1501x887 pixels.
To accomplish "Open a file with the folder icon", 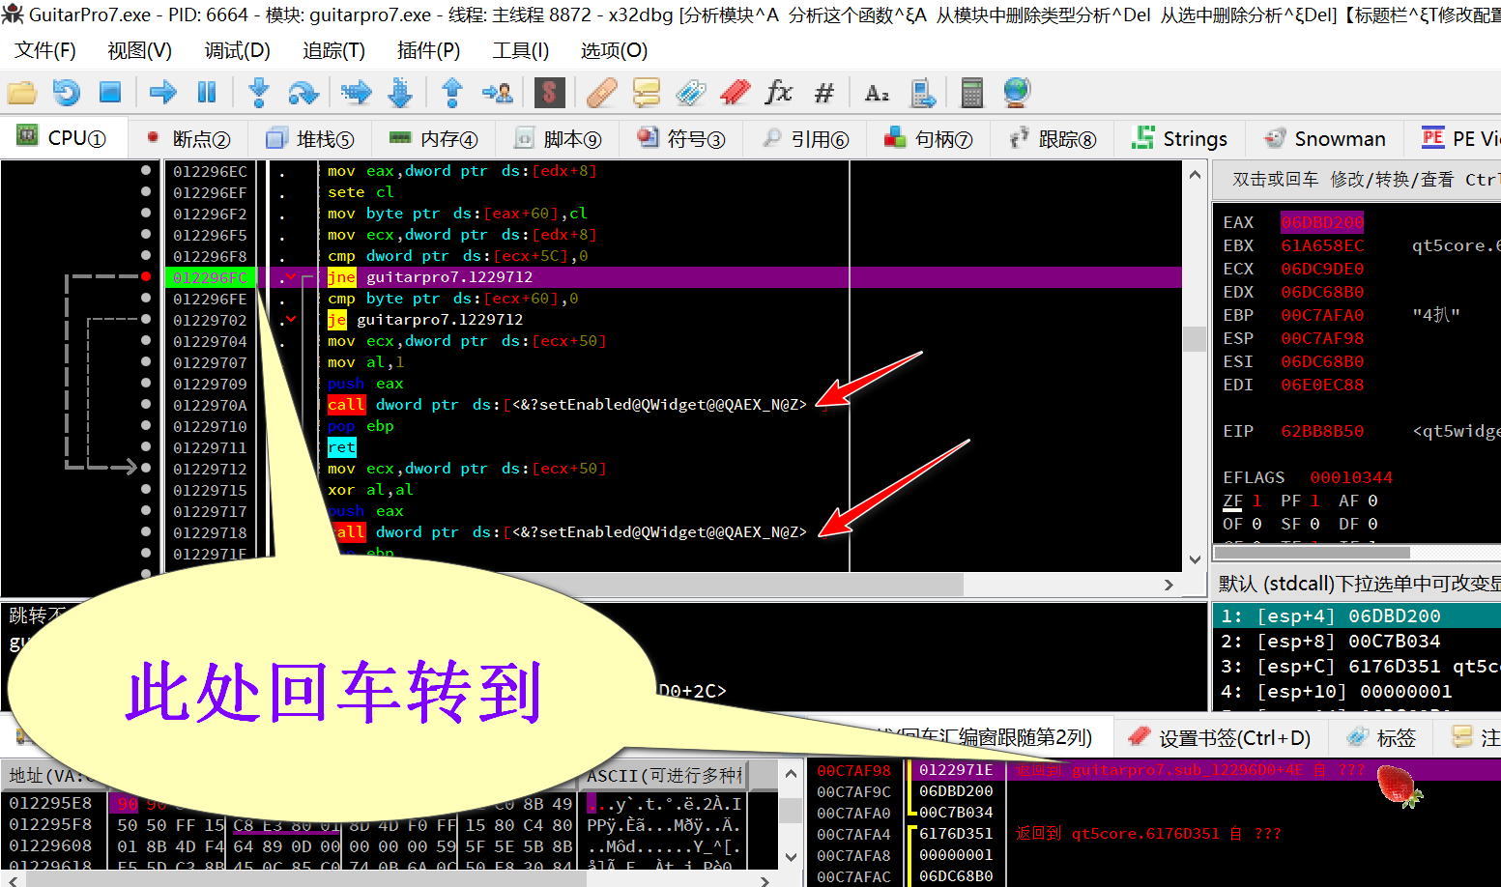I will (22, 93).
